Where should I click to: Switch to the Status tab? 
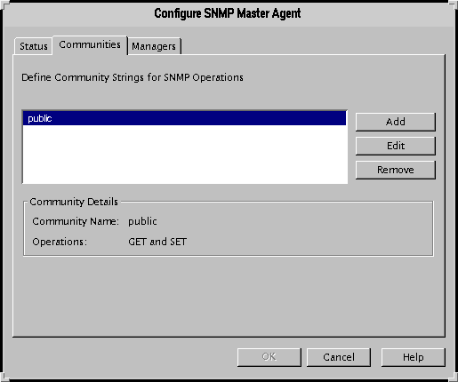coord(33,46)
